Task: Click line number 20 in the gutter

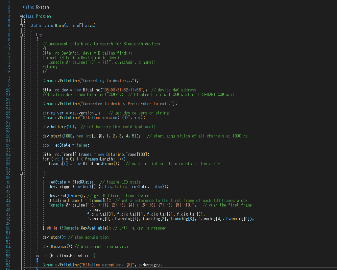Action: [8, 90]
